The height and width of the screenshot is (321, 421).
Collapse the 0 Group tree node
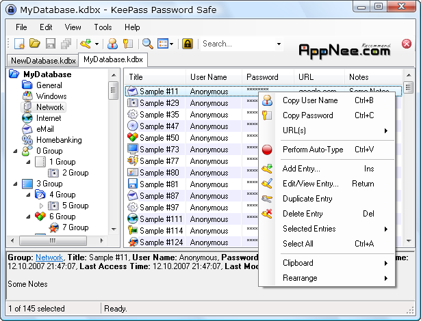coord(16,152)
